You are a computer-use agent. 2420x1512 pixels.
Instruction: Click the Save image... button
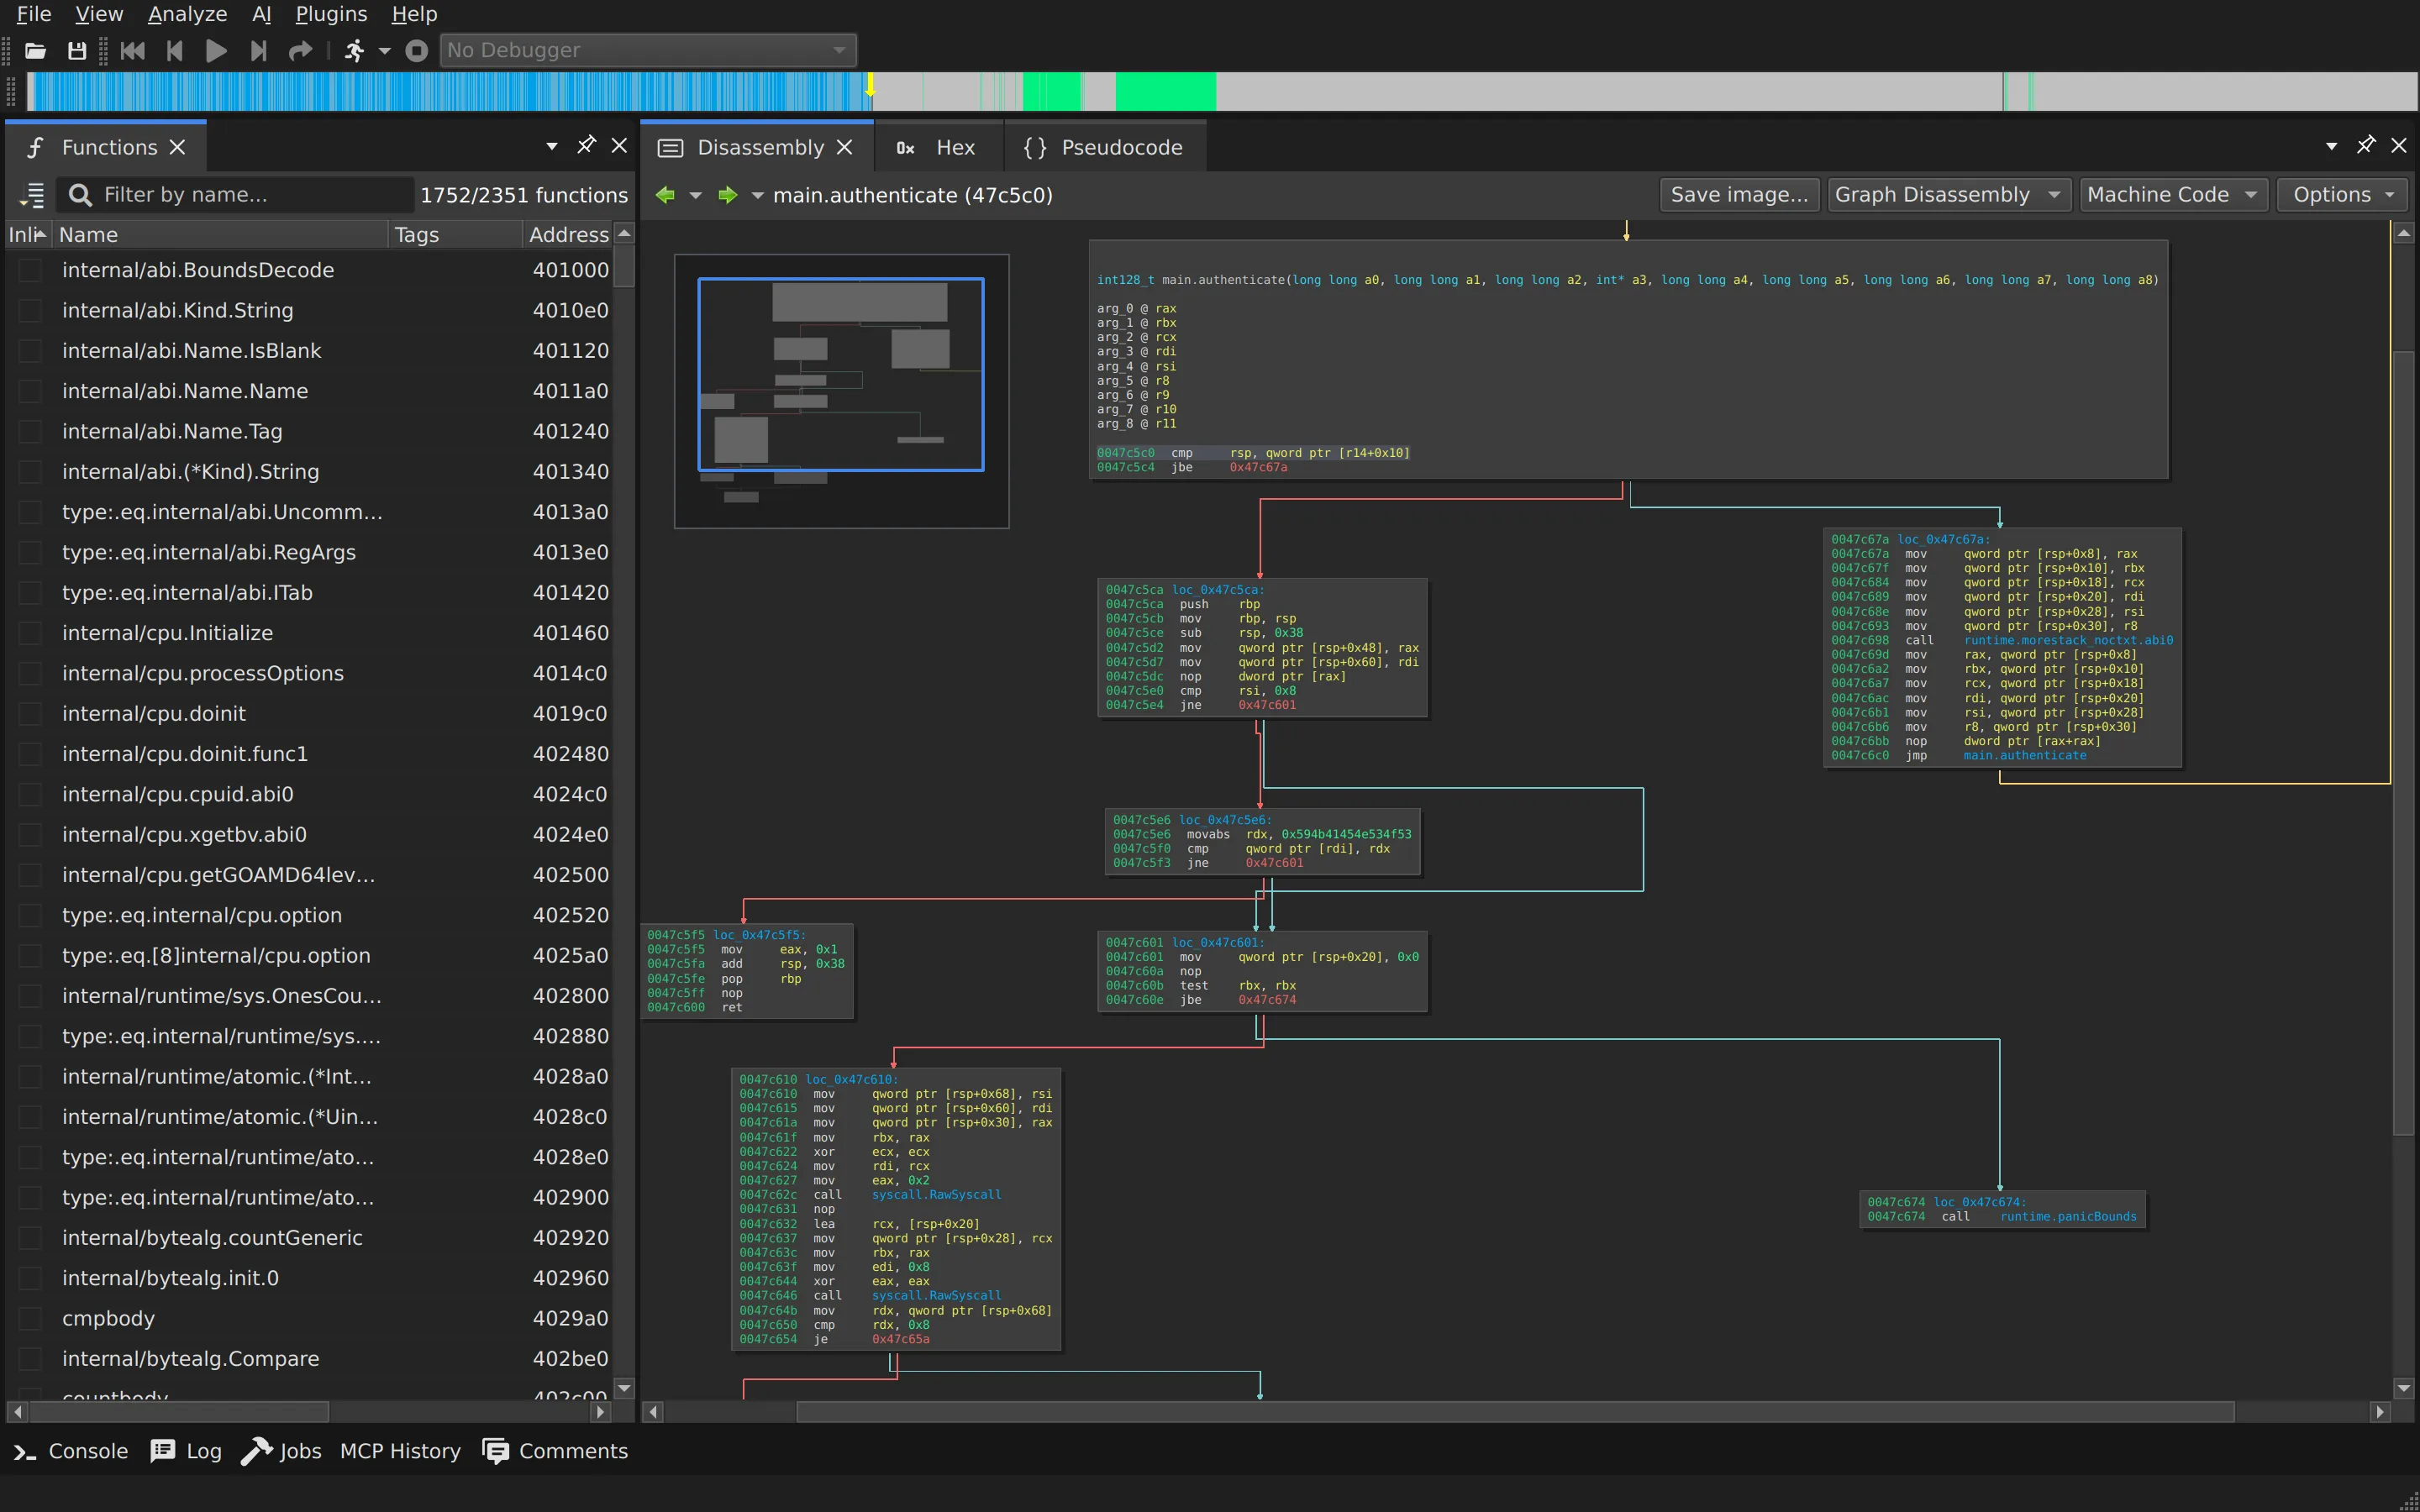1739,195
